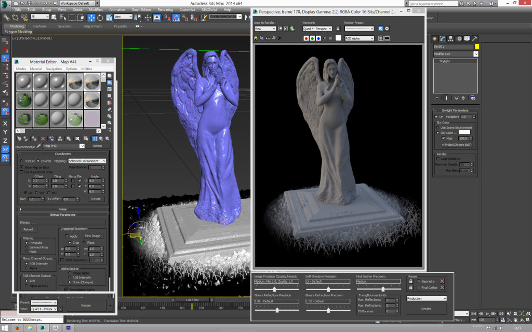The image size is (532, 332).
Task: Click Clear (X) icon in render window
Action: pyautogui.click(x=280, y=38)
